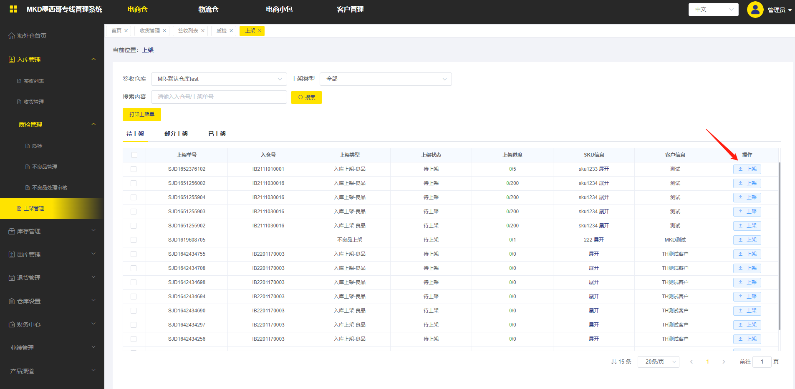The image size is (795, 389).
Task: Click the table's vertical scrollbar
Action: [x=779, y=246]
